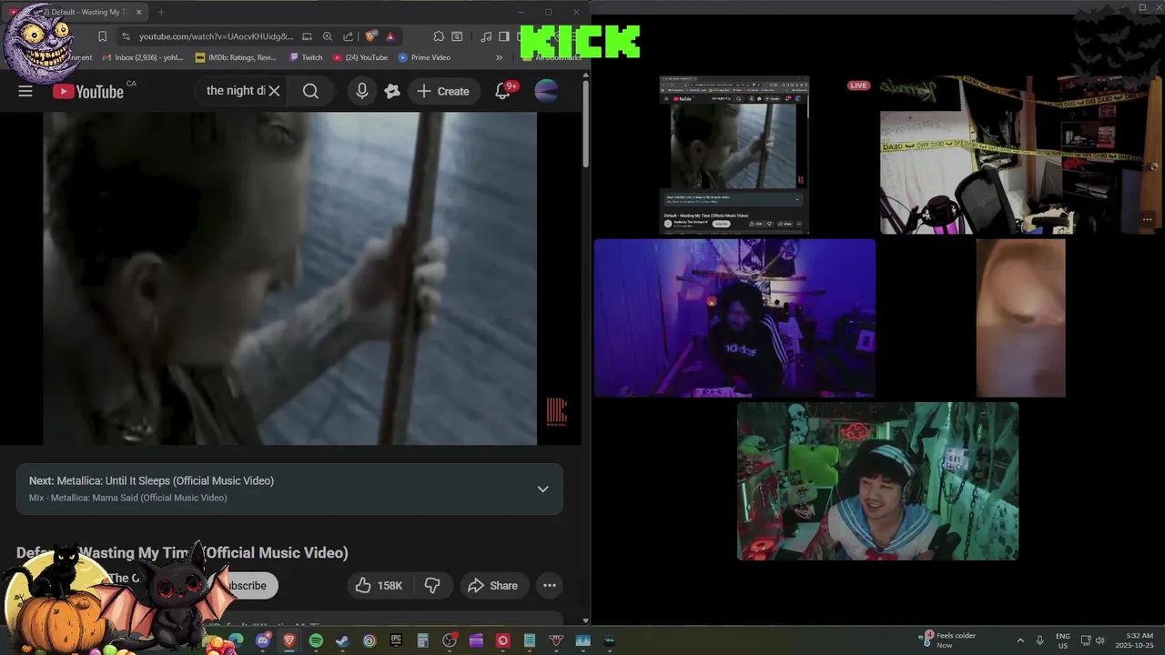Click the YouTube video player
This screenshot has width=1165, height=655.
290,278
